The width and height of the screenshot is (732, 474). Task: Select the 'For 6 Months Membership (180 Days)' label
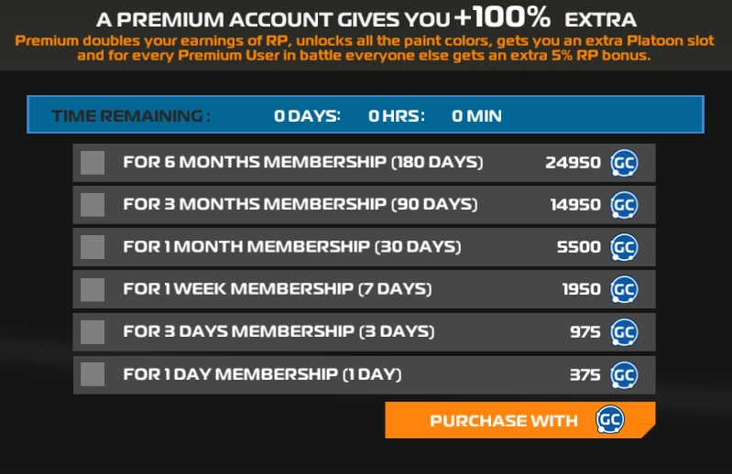click(x=302, y=163)
